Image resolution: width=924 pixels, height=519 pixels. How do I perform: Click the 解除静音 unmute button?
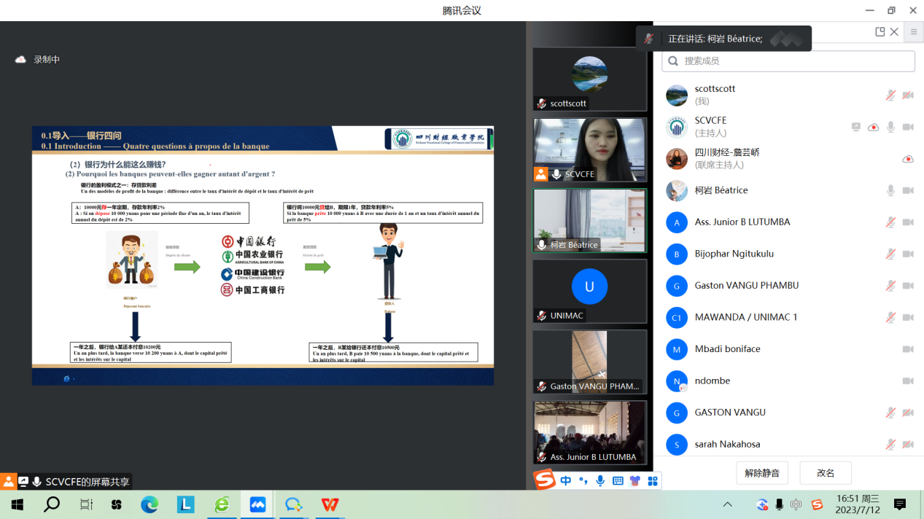point(762,473)
